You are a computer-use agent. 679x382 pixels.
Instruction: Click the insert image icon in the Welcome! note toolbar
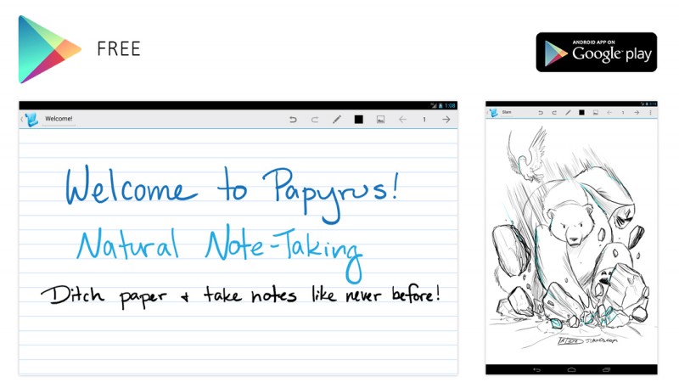(x=380, y=120)
